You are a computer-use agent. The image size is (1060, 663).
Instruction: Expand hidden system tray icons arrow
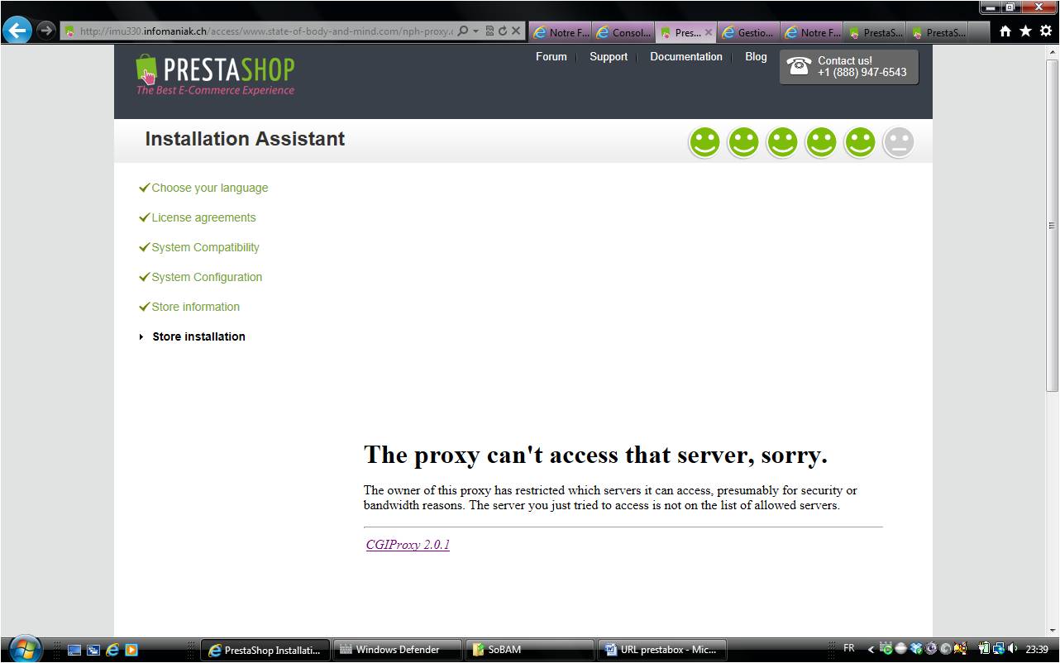[x=871, y=650]
